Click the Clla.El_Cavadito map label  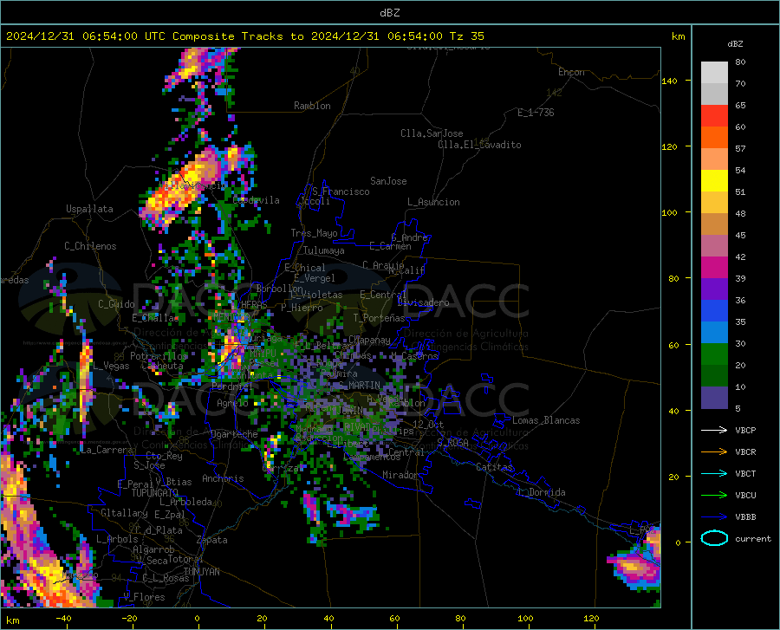point(479,145)
